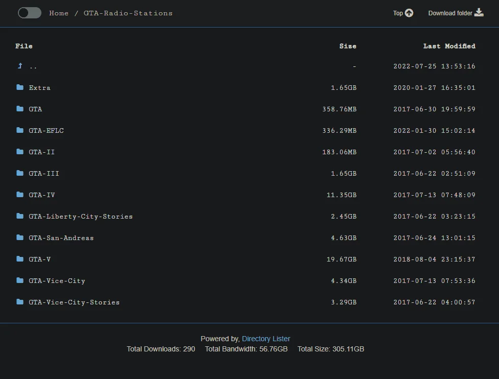Viewport: 499px width, 379px height.
Task: Go to Home in the breadcrumb
Action: click(59, 13)
